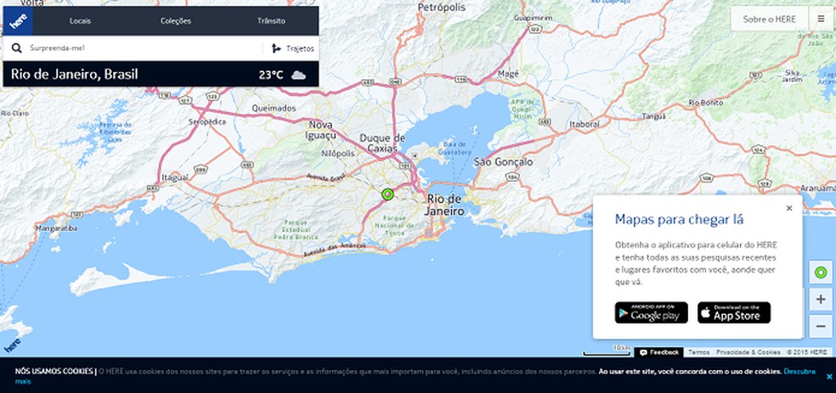Click the Sobre o HERE button
Viewport: 836px width, 393px height.
point(769,20)
